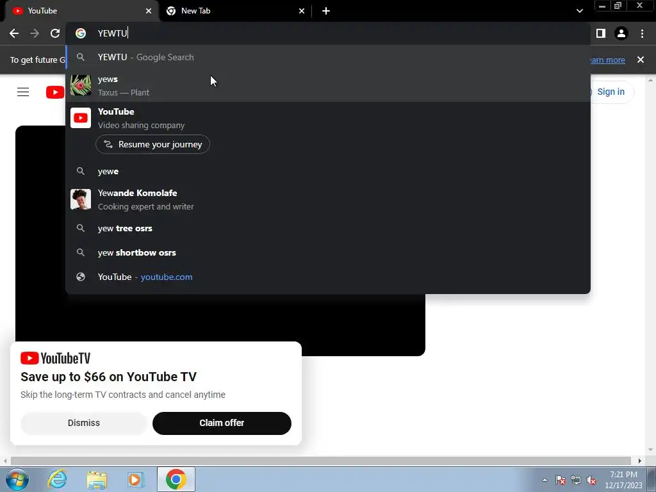
Task: Click the vertical scrollbar down arrow
Action: (x=651, y=450)
